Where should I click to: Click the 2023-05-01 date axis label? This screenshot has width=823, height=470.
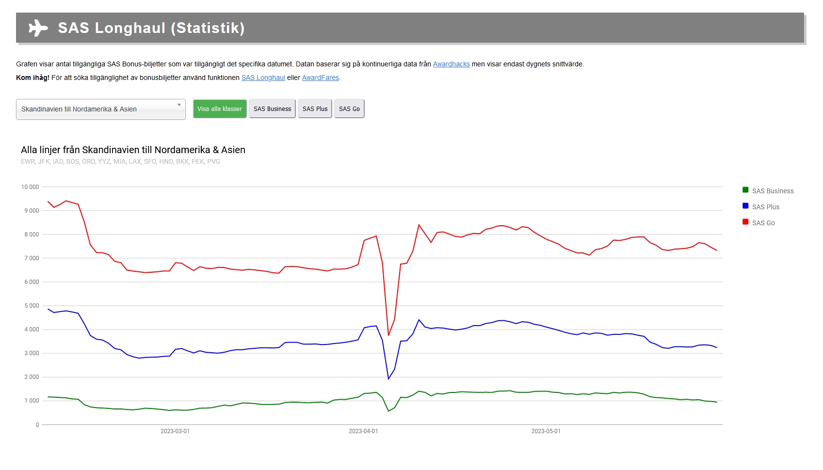(546, 431)
